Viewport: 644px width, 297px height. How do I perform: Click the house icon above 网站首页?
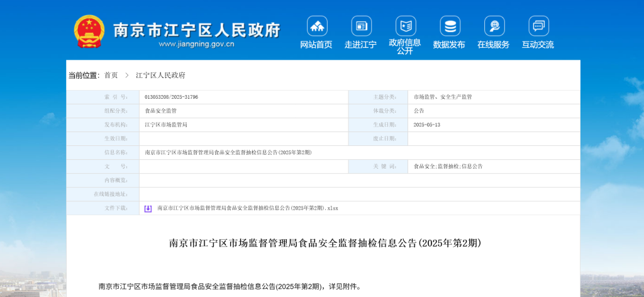[317, 26]
